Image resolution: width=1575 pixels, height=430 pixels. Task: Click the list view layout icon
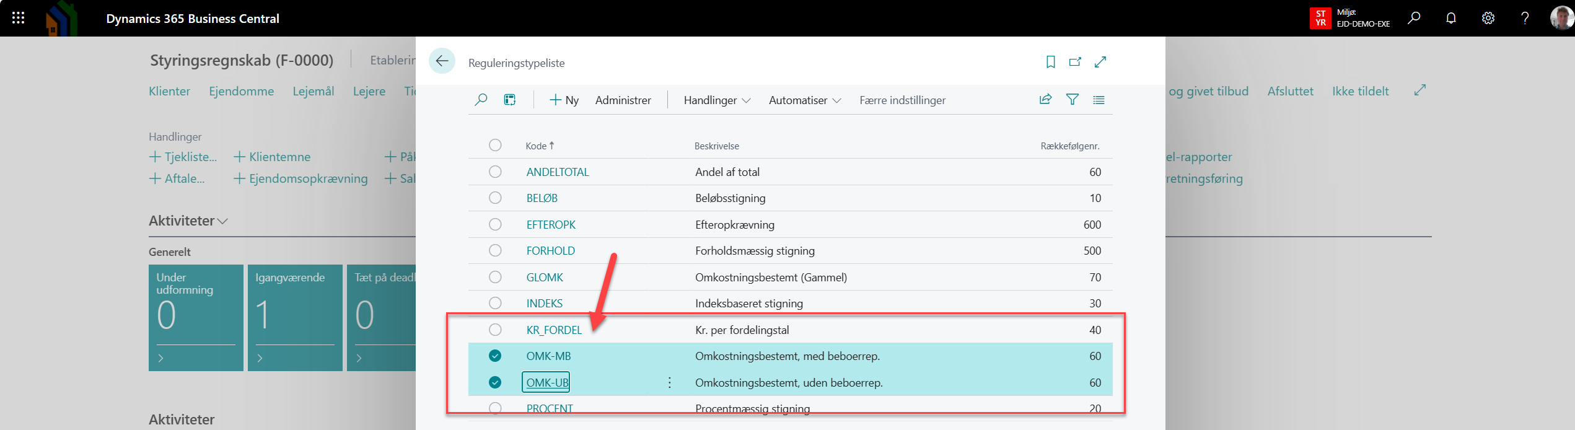[510, 100]
